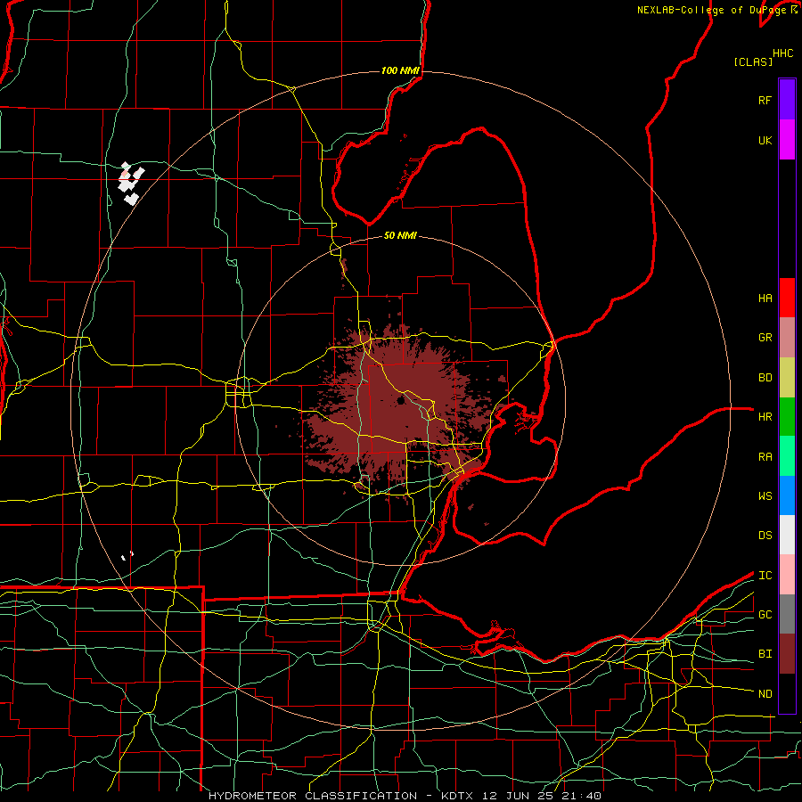Image resolution: width=802 pixels, height=802 pixels.
Task: Click the HA red legend swatch
Action: click(x=787, y=298)
